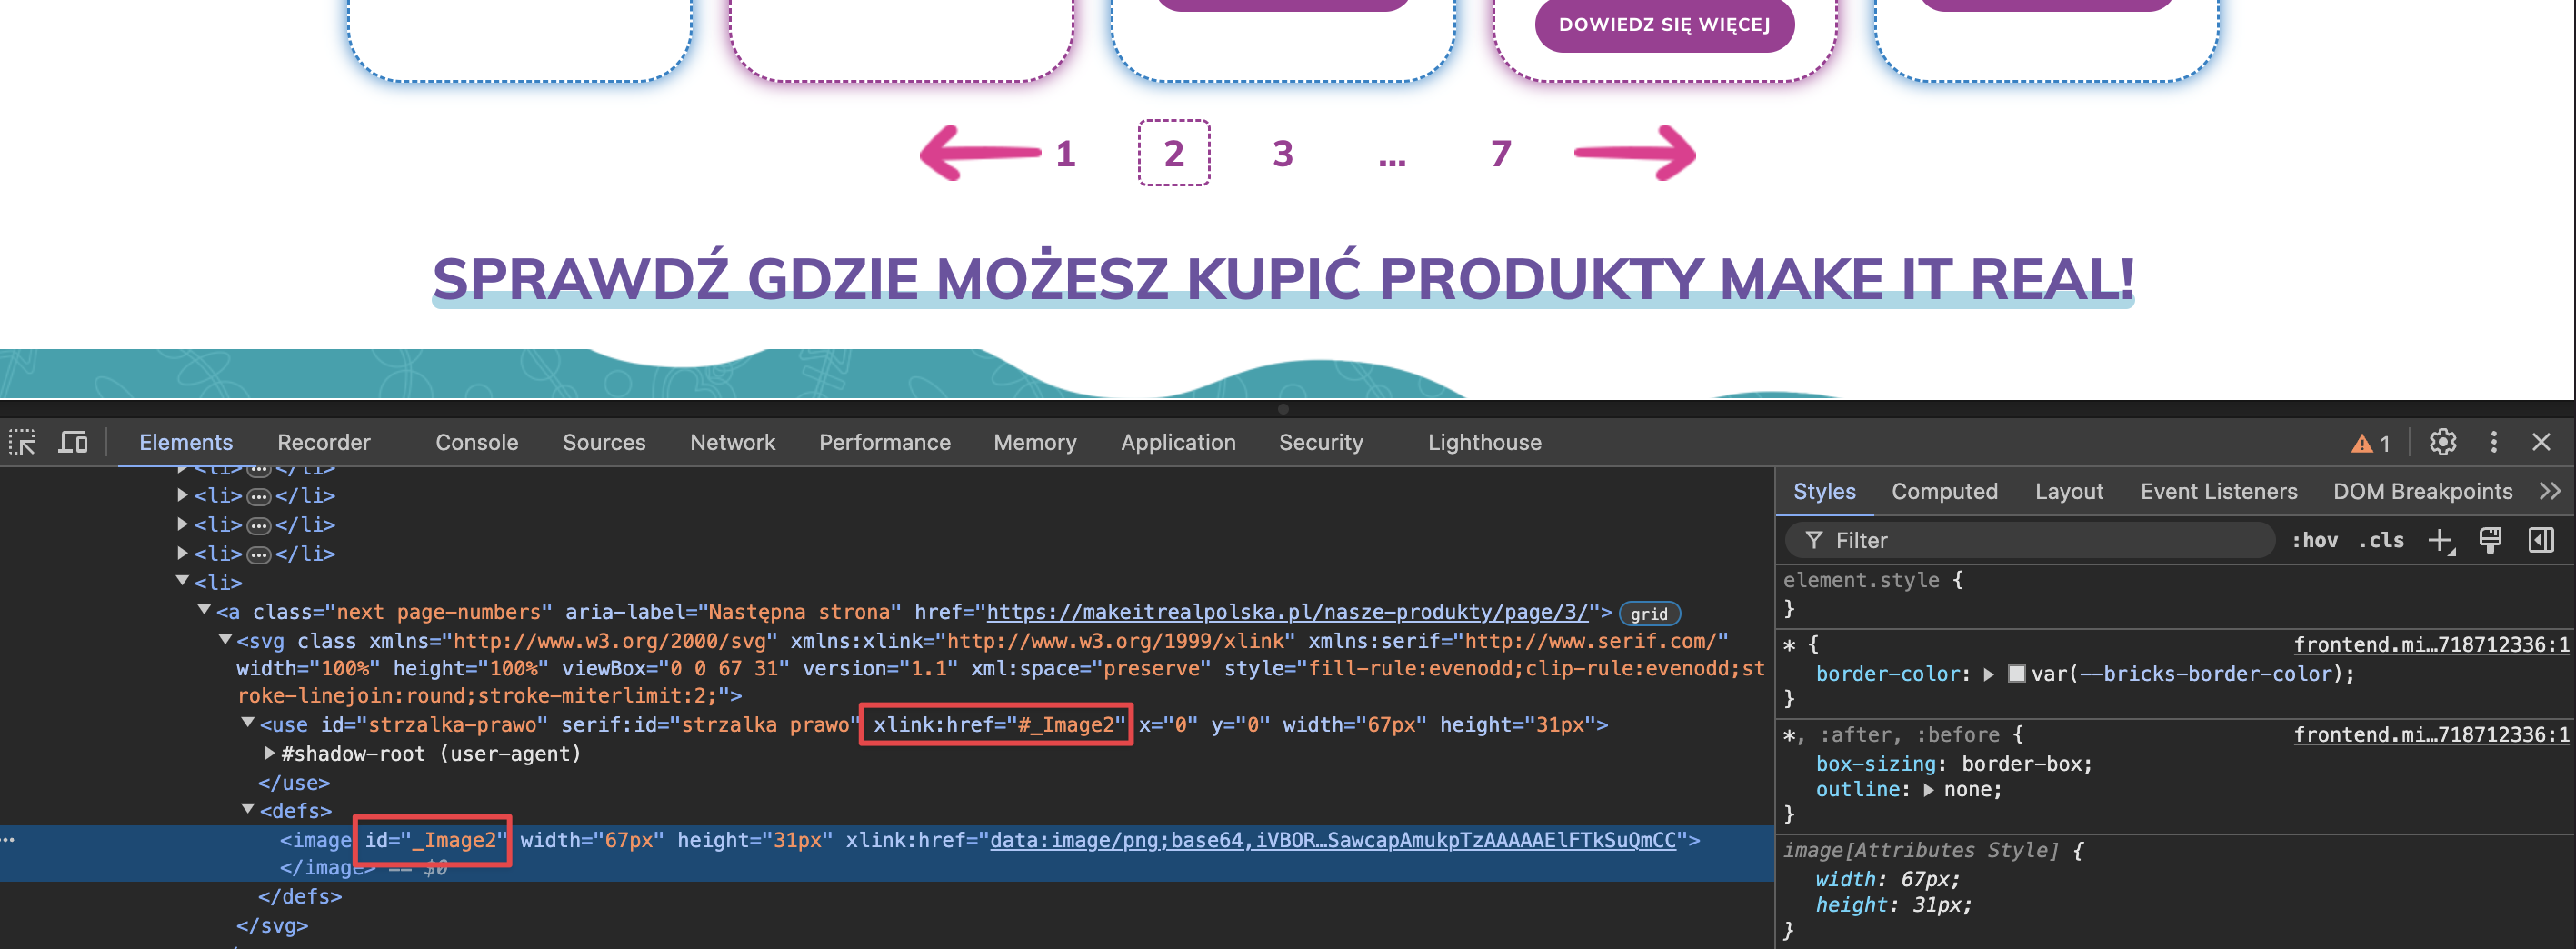Toggle :hov element state panel
Image resolution: width=2576 pixels, height=949 pixels.
[2315, 541]
